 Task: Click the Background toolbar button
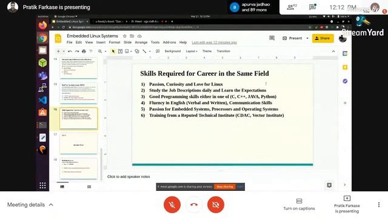coord(173,51)
